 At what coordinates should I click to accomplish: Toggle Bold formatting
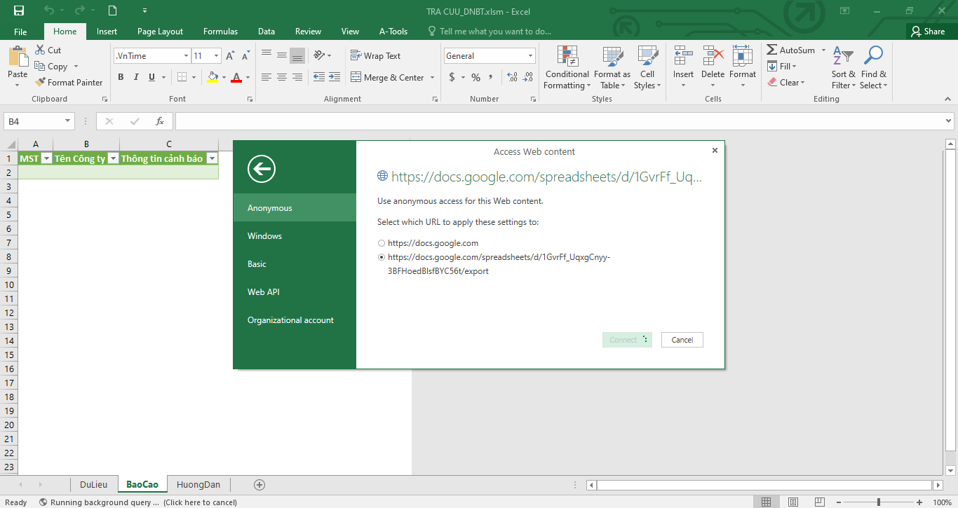point(121,77)
